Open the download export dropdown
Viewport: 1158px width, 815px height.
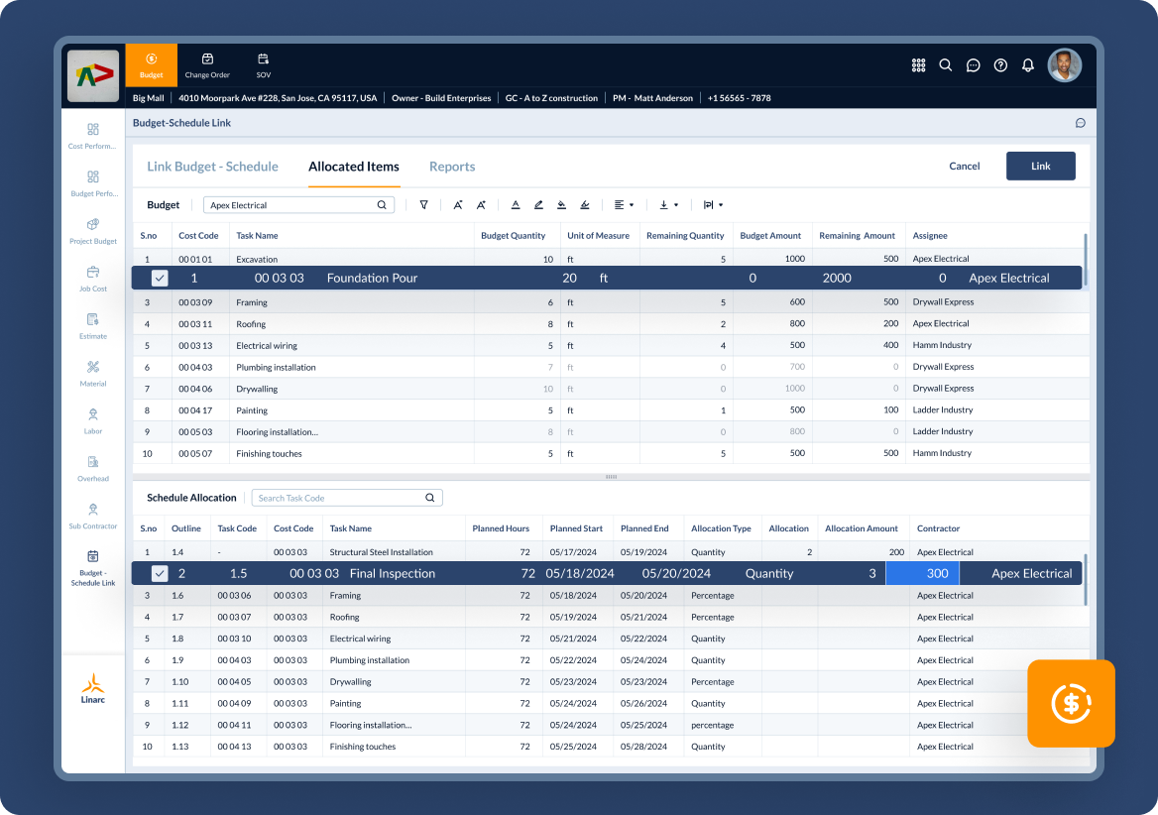pos(668,204)
